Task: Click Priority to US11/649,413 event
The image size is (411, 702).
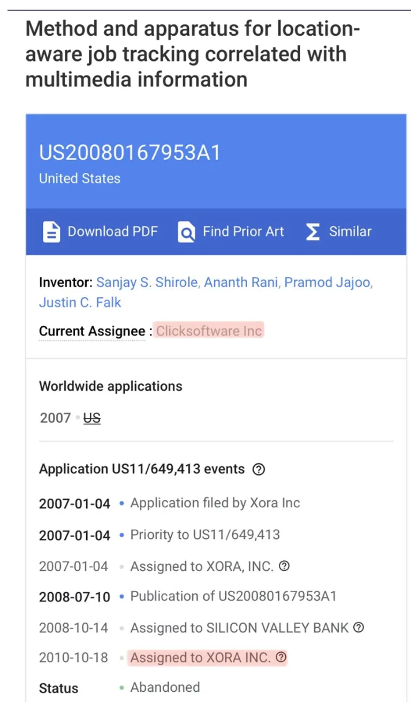Action: click(205, 535)
